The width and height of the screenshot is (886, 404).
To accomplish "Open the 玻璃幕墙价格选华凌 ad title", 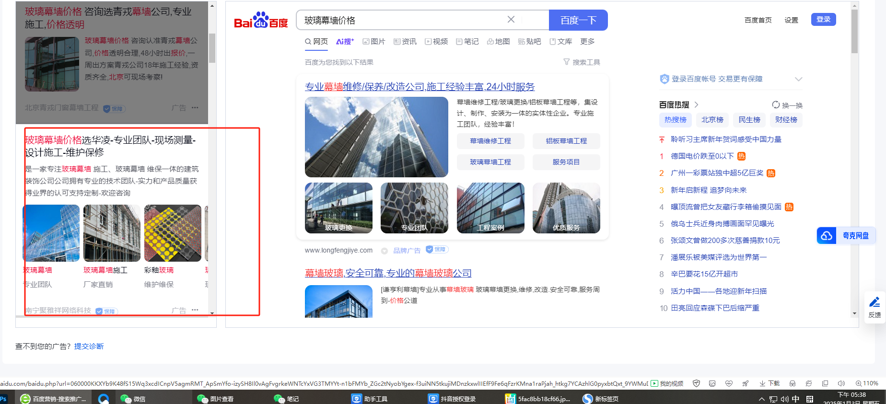I will tap(110, 146).
